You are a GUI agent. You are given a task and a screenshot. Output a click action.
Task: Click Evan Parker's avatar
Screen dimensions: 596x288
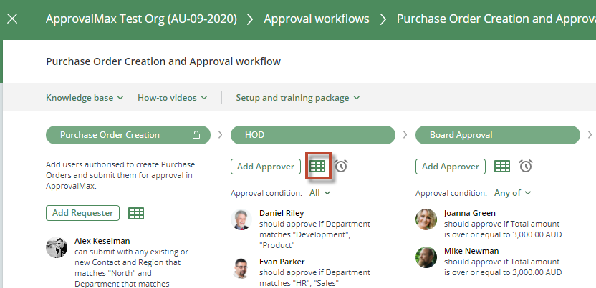(241, 268)
